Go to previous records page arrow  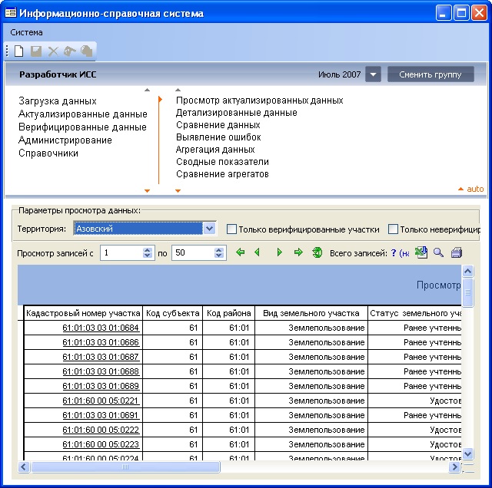pyautogui.click(x=257, y=252)
